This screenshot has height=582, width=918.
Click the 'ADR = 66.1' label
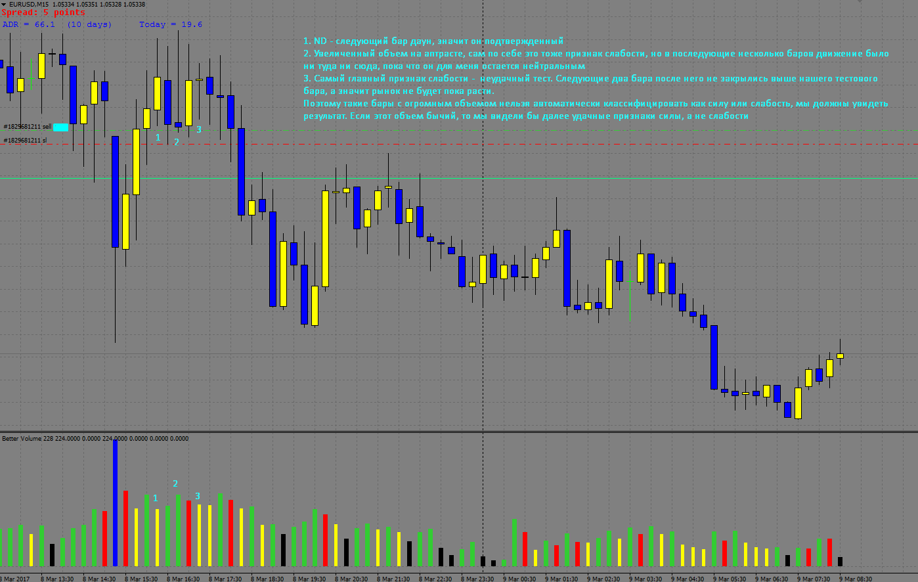pos(29,24)
